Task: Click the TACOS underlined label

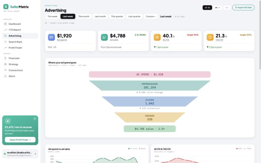Action: (x=219, y=40)
